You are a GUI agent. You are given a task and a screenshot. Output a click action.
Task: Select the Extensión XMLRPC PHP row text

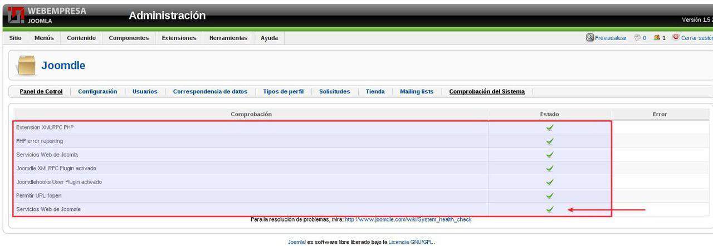pos(45,127)
